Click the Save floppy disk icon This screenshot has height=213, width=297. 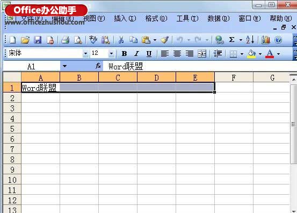(38, 40)
